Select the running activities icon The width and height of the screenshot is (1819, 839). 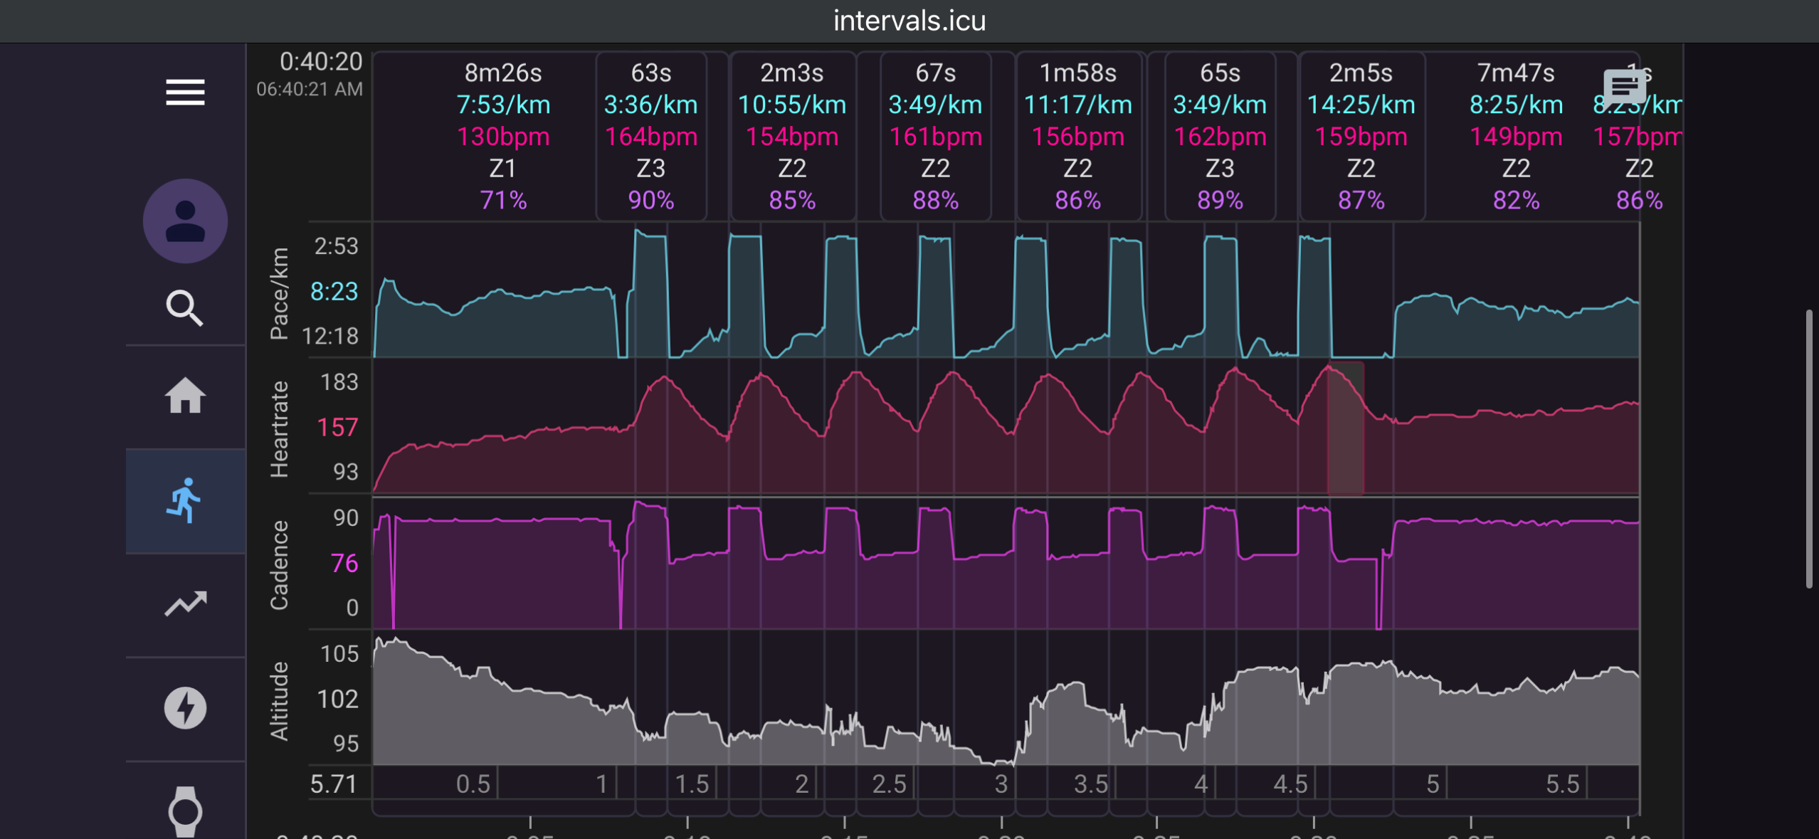coord(185,500)
